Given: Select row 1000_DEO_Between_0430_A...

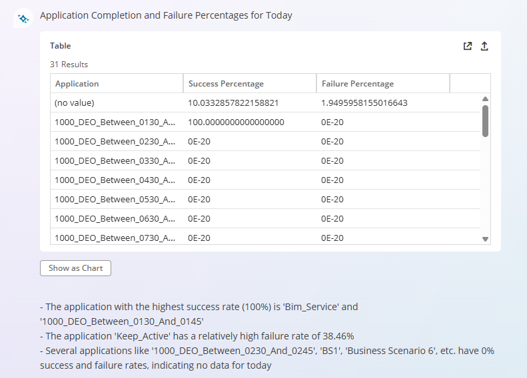Looking at the screenshot, I should click(x=266, y=180).
